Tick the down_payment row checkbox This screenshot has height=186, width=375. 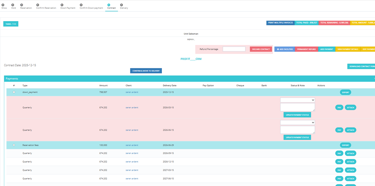14,92
